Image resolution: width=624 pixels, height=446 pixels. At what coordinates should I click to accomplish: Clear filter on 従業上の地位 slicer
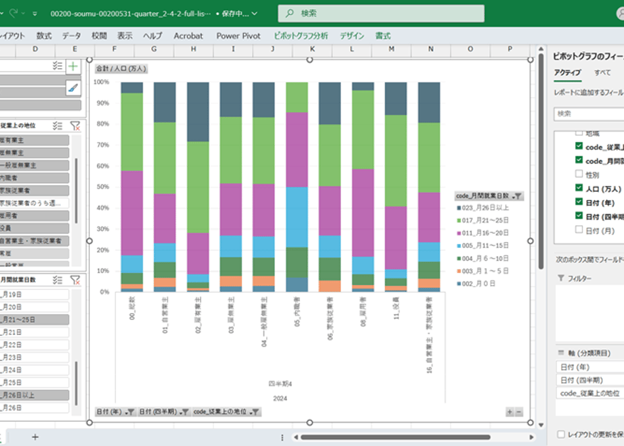[75, 126]
